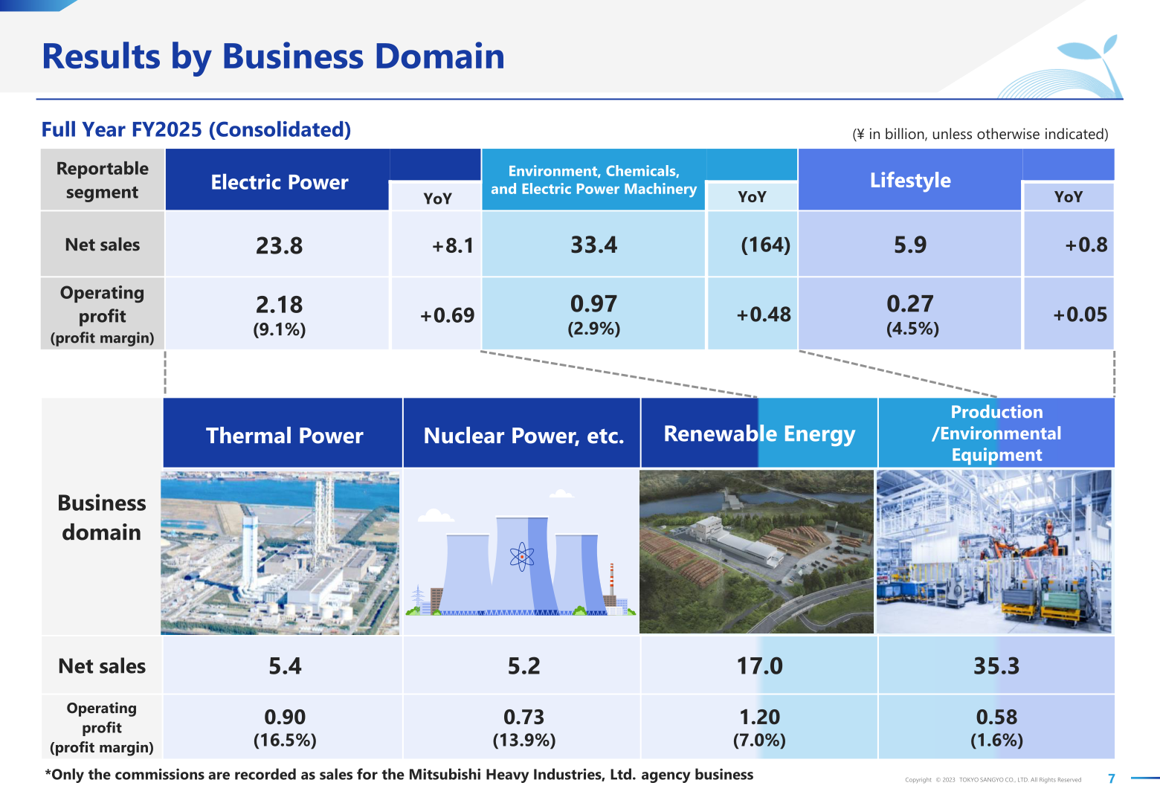
Task: Click the 'Renewable Energy' domain header
Action: tap(759, 433)
